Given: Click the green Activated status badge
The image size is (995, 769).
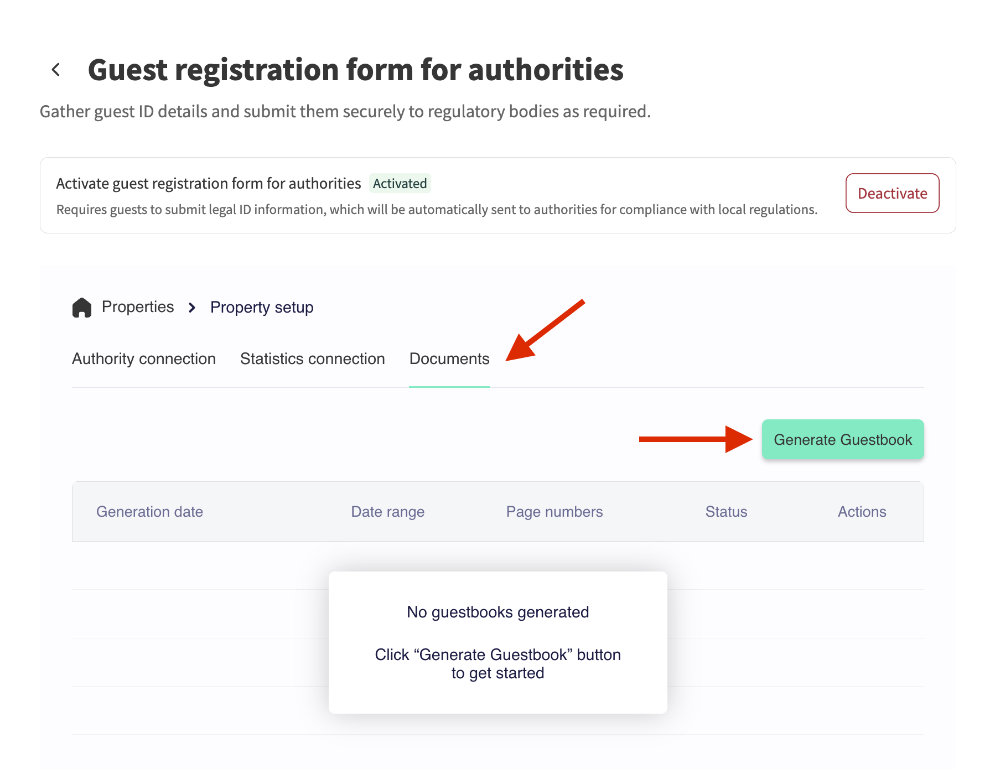Looking at the screenshot, I should [x=400, y=184].
